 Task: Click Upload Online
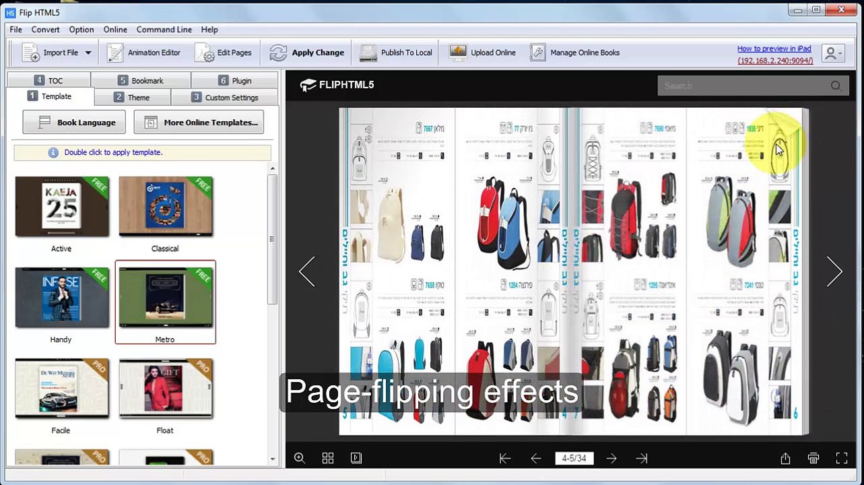483,53
